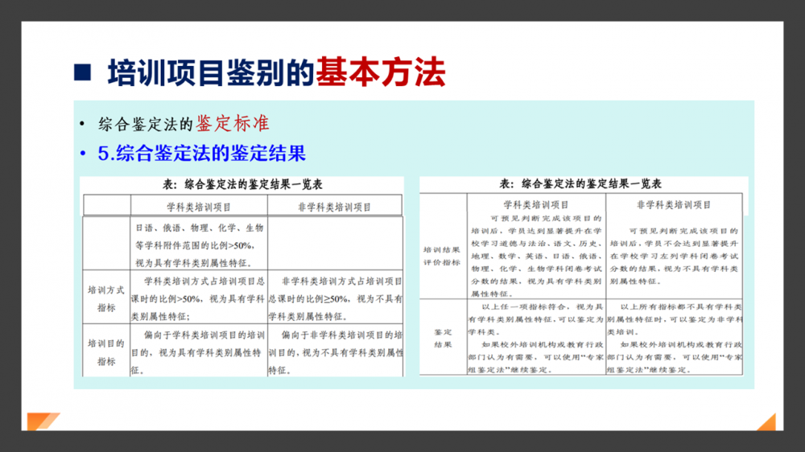This screenshot has width=805, height=452.
Task: Click the dark blue square beside the slide title
Action: coord(82,73)
